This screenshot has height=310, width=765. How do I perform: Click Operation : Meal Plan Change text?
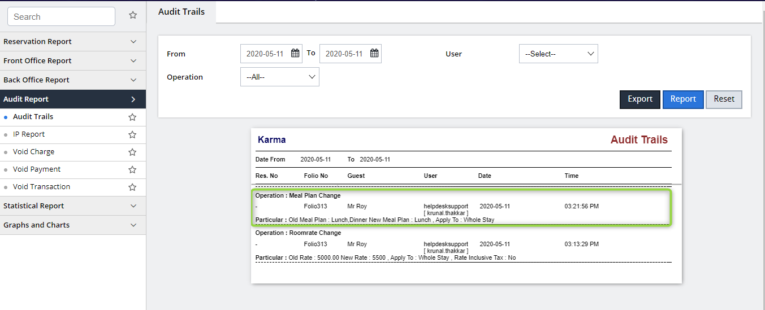point(298,195)
